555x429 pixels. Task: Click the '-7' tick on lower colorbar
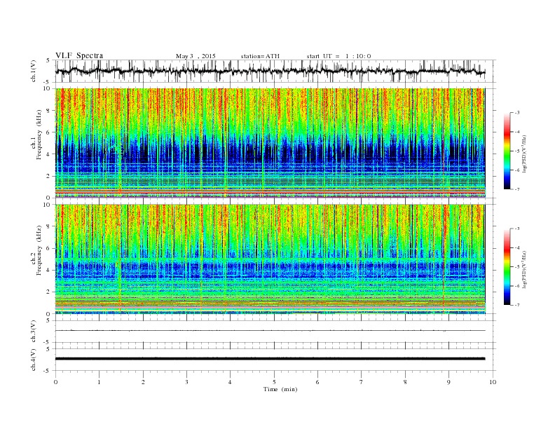click(x=517, y=305)
